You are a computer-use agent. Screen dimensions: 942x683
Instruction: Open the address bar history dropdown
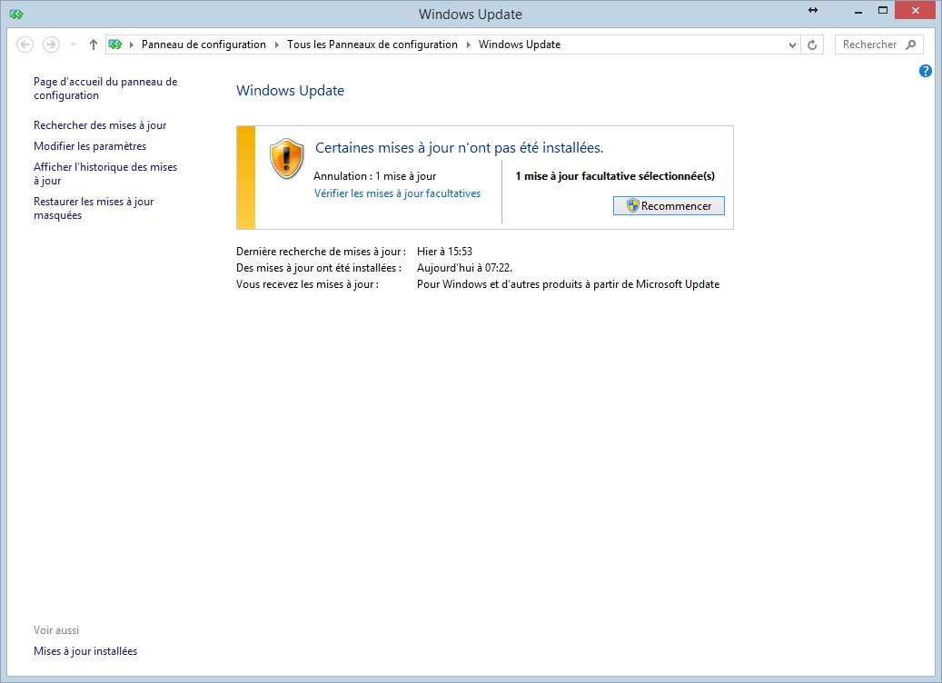point(792,45)
